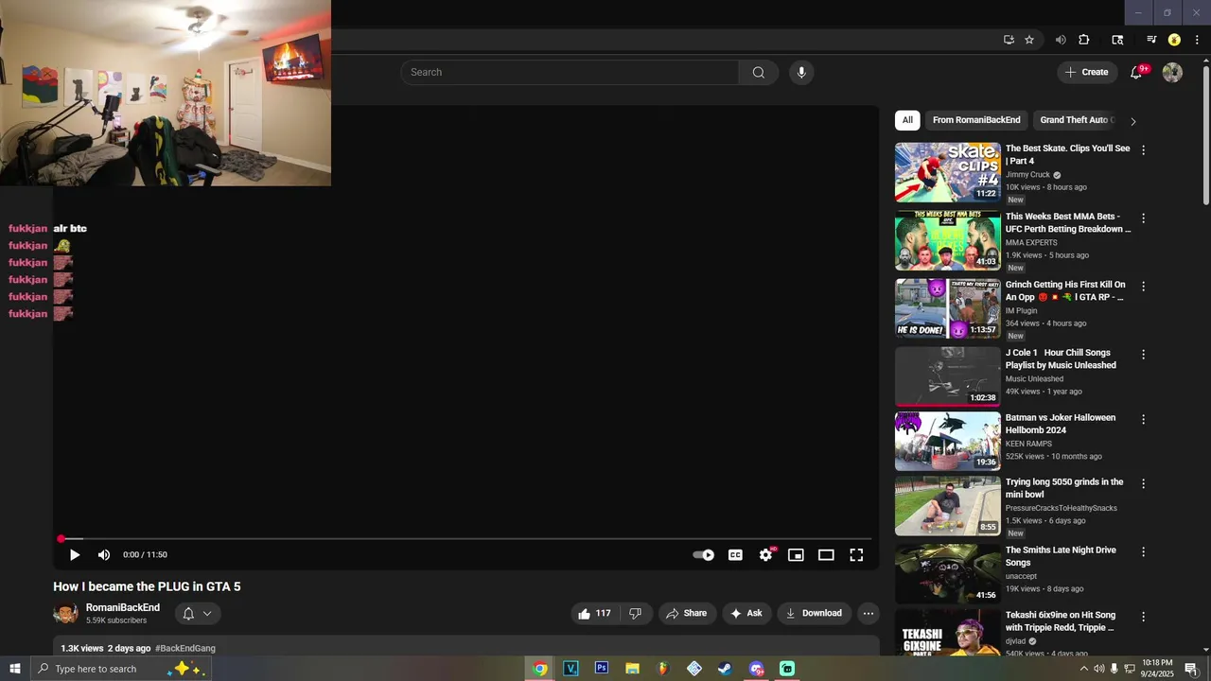Show more filter chips arrow
The image size is (1211, 681).
[1133, 121]
